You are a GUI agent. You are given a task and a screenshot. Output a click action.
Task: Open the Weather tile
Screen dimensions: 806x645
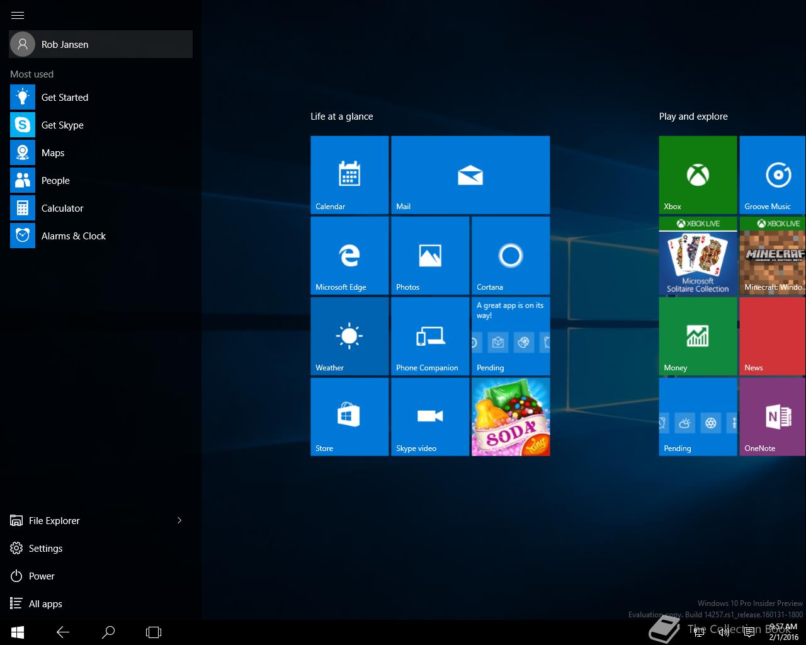pos(349,336)
